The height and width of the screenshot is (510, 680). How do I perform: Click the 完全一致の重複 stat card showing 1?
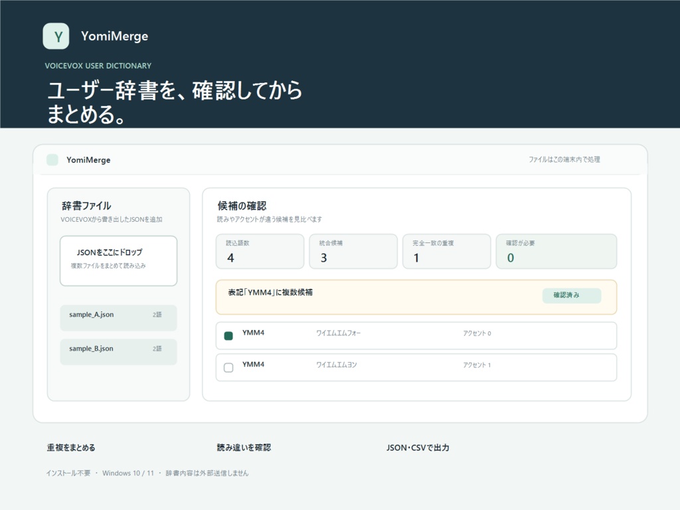[447, 252]
